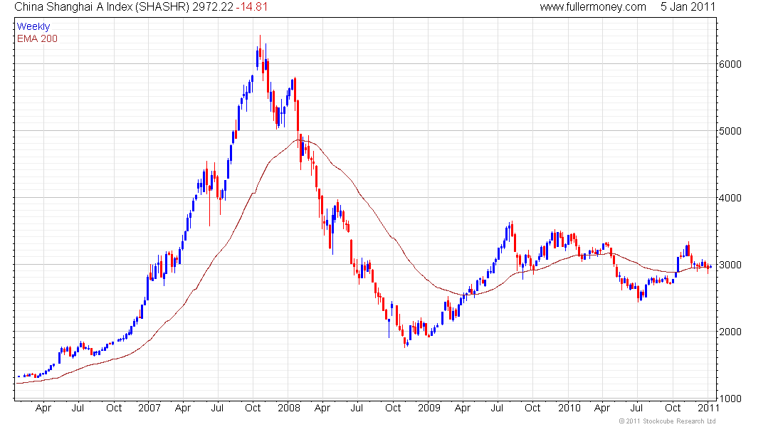Select the 2010 year label on time axis
This screenshot has height=427, width=783.
coord(569,408)
